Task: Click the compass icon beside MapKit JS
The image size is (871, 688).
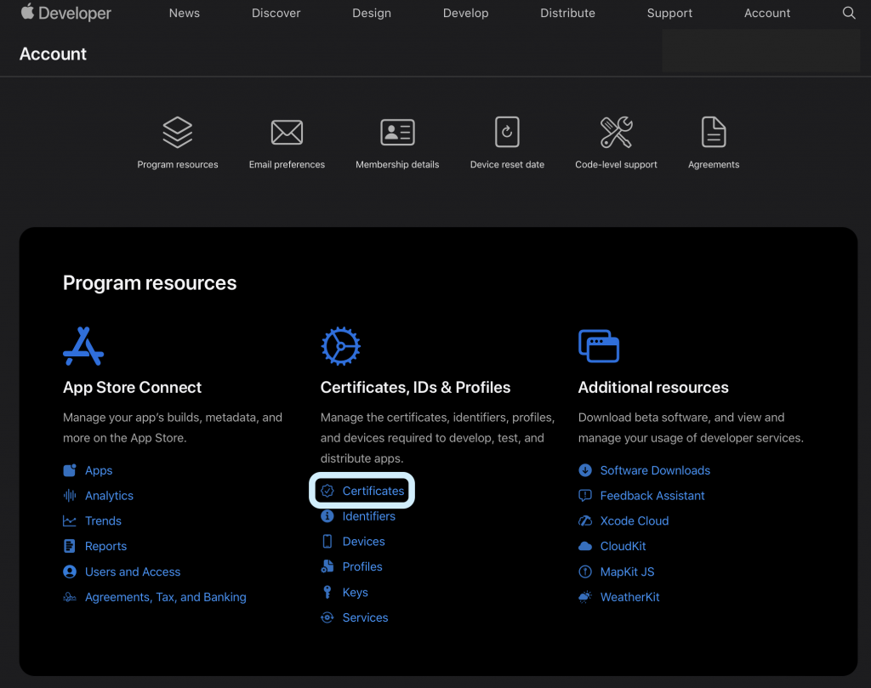Action: 585,571
